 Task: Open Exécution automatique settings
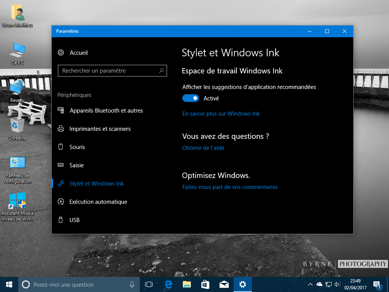[x=98, y=202]
